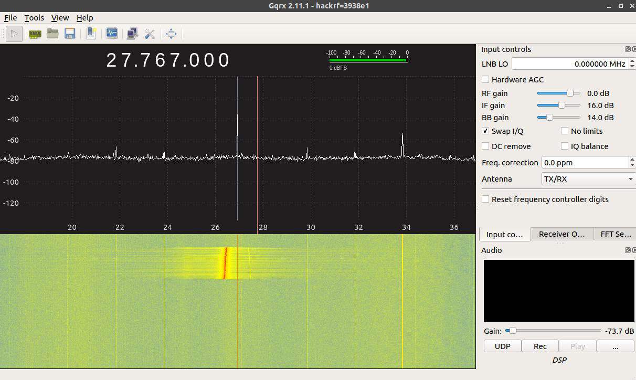Adjust the BB gain slider
The width and height of the screenshot is (636, 380).
pyautogui.click(x=558, y=118)
